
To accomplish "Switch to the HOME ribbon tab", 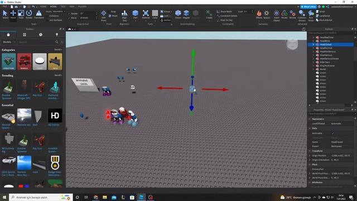I will 43,7.
